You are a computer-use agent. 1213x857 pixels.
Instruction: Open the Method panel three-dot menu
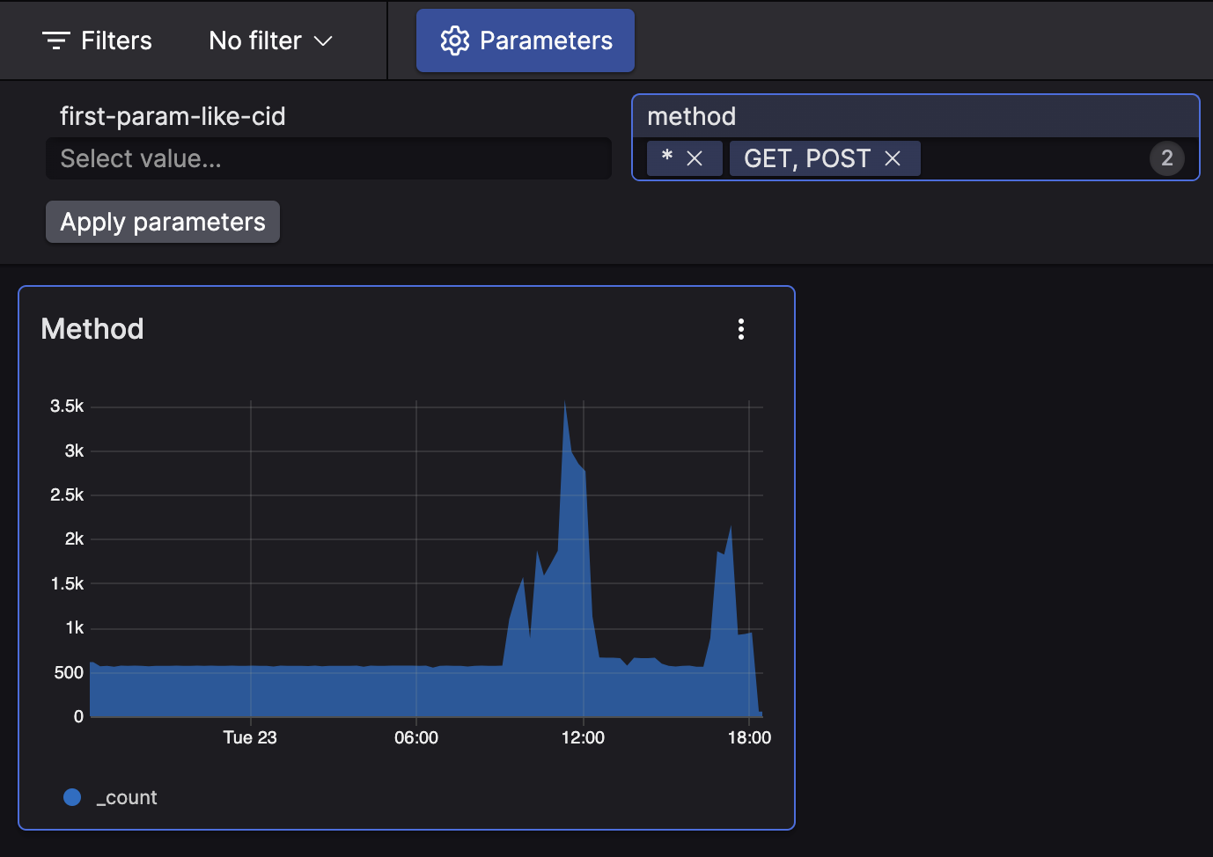(741, 329)
